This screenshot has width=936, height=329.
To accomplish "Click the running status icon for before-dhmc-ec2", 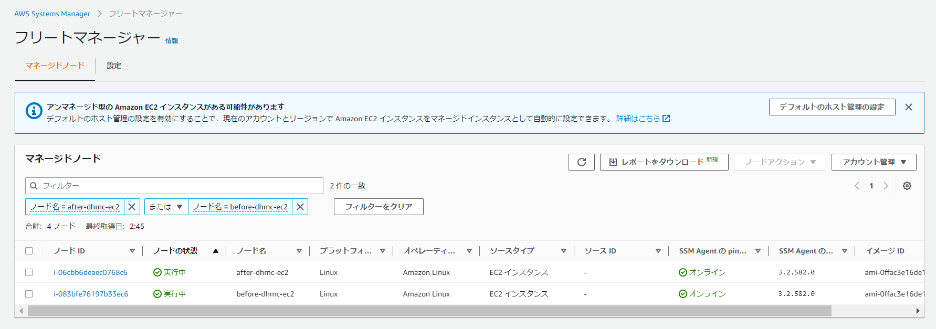I will tap(157, 294).
